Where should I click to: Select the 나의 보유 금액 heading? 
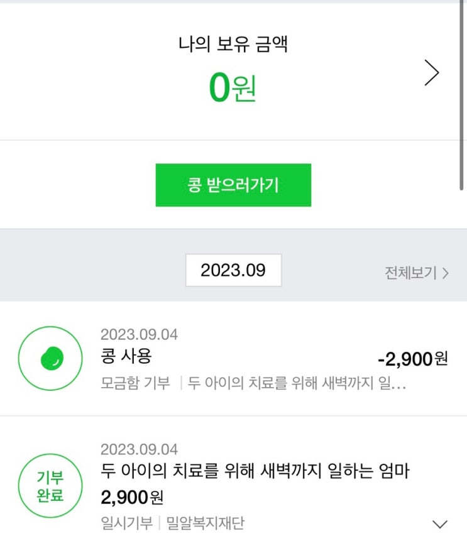point(233,45)
